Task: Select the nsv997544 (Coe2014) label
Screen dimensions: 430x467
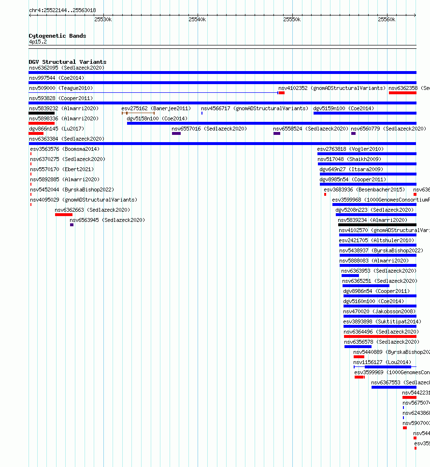Action: 57,78
